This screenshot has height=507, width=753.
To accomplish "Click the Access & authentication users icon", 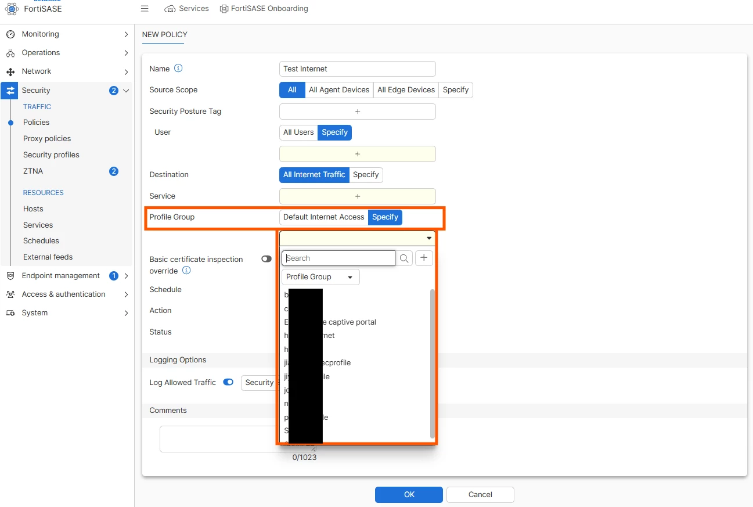I will point(10,294).
